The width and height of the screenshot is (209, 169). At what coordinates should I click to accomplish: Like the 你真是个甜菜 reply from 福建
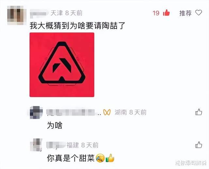pyautogui.click(x=199, y=145)
